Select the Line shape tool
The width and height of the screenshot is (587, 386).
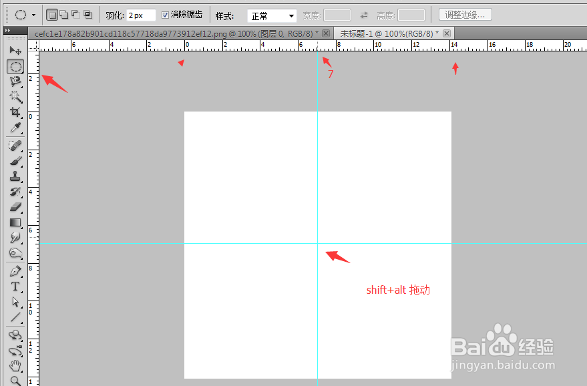[x=15, y=317]
